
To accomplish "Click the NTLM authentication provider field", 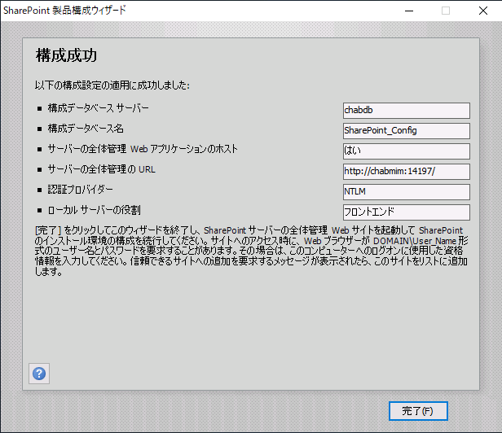I will pos(407,192).
